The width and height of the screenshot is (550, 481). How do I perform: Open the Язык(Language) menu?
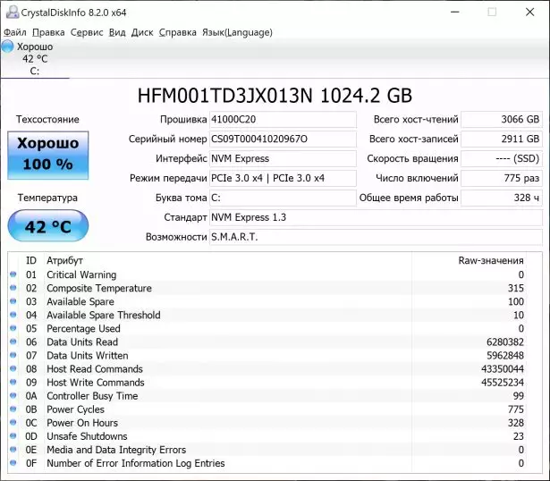pyautogui.click(x=238, y=32)
